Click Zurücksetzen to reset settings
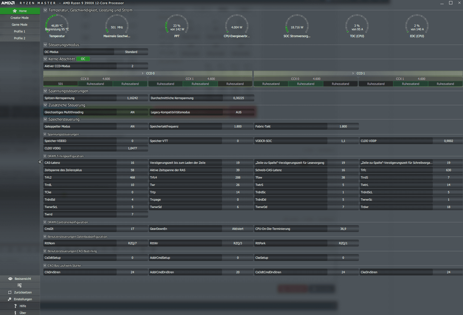Image resolution: width=463 pixels, height=315 pixels. [x=20, y=292]
